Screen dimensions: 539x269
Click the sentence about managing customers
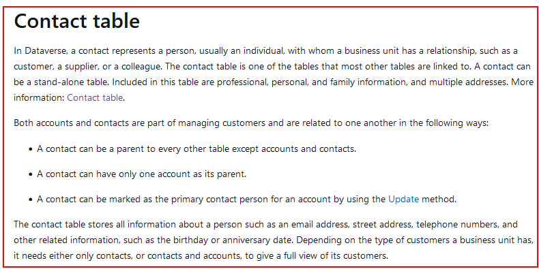point(251,123)
